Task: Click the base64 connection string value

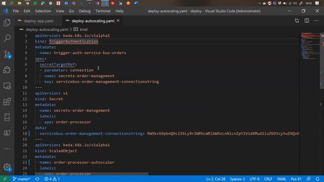Action: click(x=223, y=133)
